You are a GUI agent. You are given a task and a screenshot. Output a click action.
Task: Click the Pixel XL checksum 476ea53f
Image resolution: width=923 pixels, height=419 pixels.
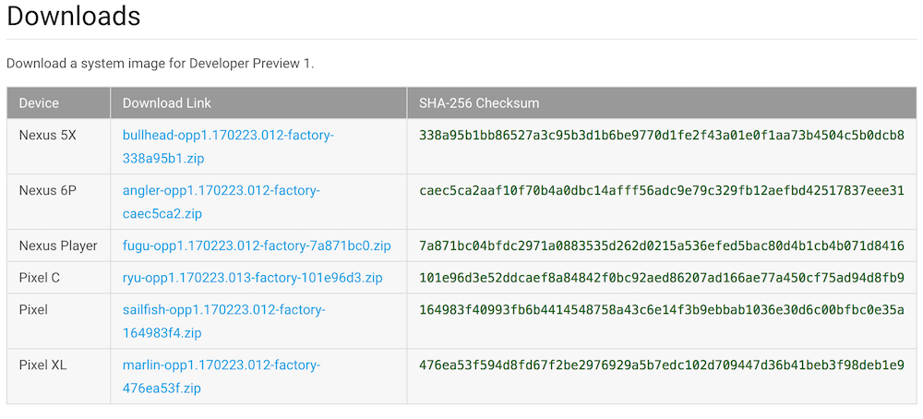point(661,365)
